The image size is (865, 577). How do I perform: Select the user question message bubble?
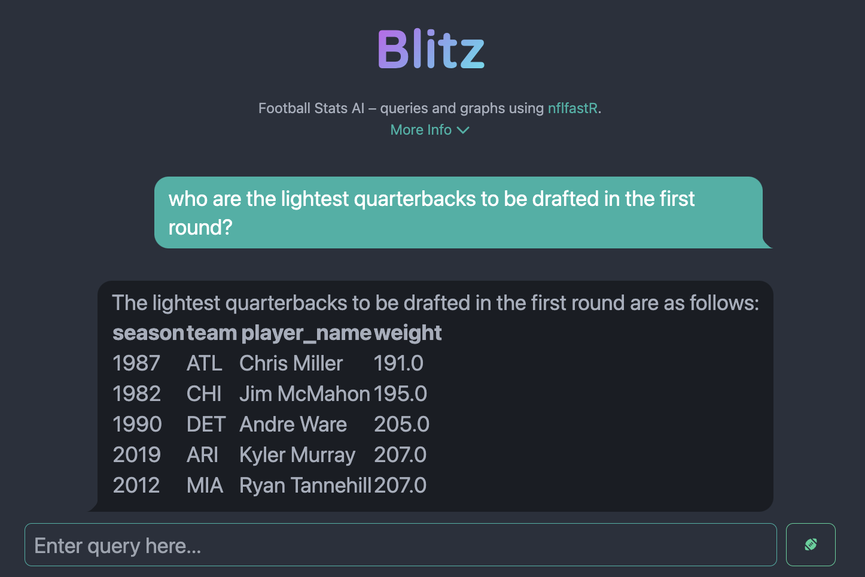458,212
